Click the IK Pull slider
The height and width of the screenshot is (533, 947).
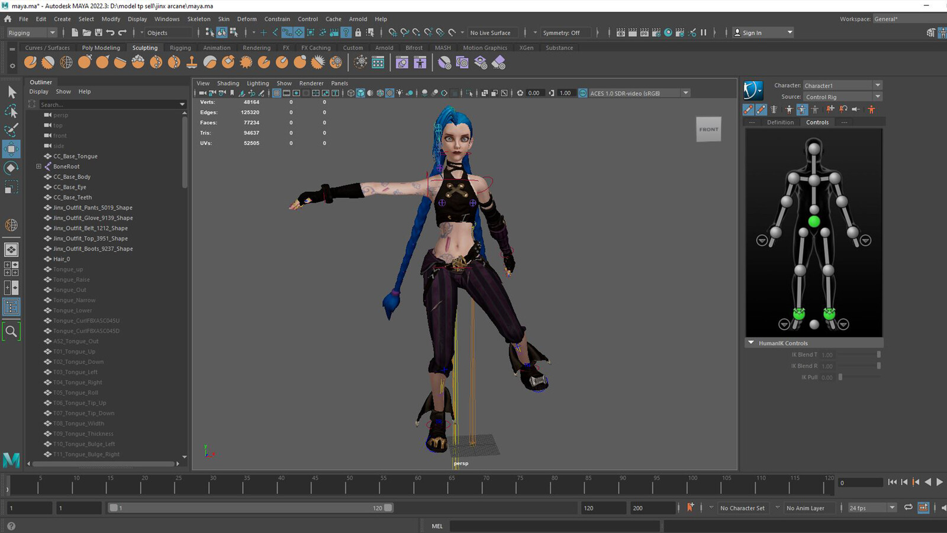click(x=859, y=377)
